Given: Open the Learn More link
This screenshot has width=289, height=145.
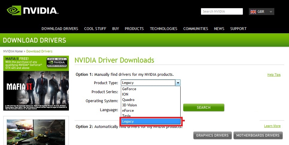Looking at the screenshot, I should click(272, 126).
